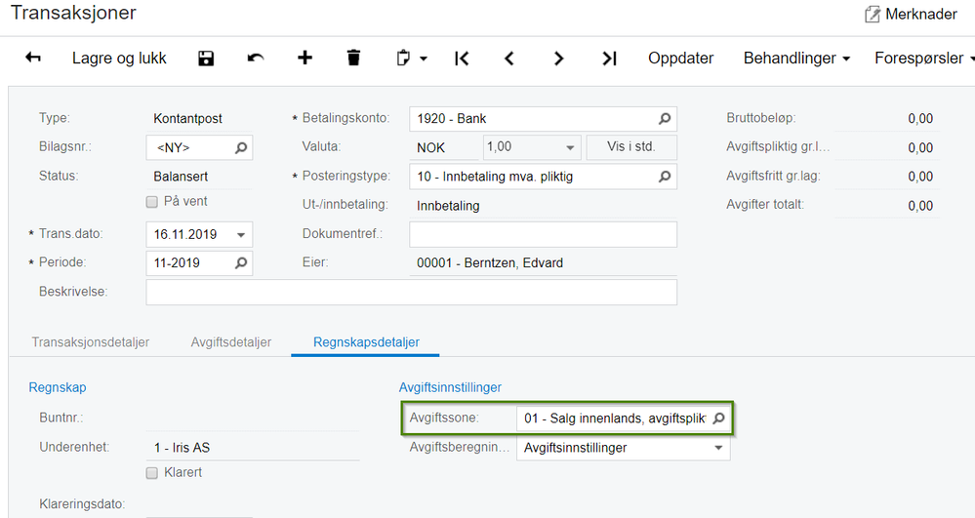This screenshot has width=975, height=518.
Task: Add a new record with plus icon
Action: click(x=305, y=59)
